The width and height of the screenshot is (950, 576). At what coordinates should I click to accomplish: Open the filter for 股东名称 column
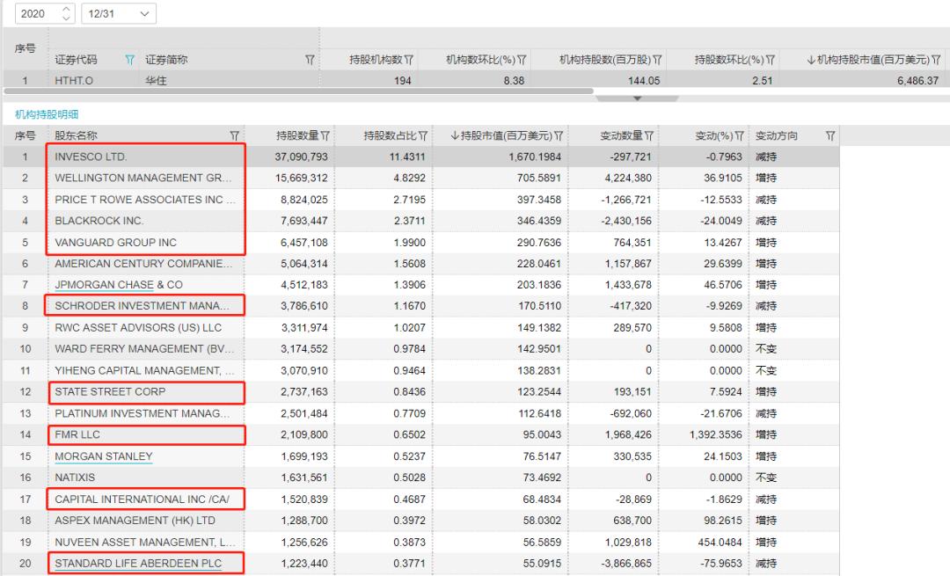(235, 135)
